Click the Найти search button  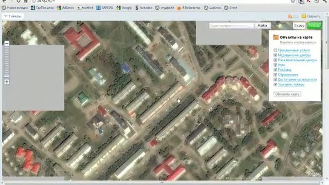(x=263, y=26)
